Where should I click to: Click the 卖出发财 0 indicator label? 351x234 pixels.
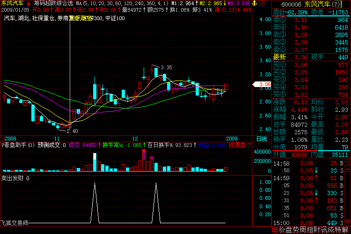pyautogui.click(x=15, y=178)
